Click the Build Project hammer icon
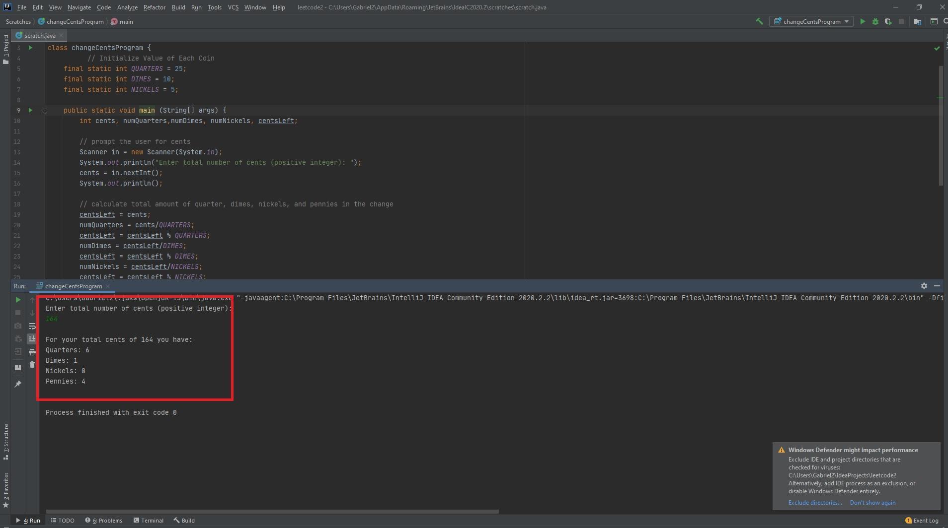Image resolution: width=948 pixels, height=528 pixels. click(759, 21)
